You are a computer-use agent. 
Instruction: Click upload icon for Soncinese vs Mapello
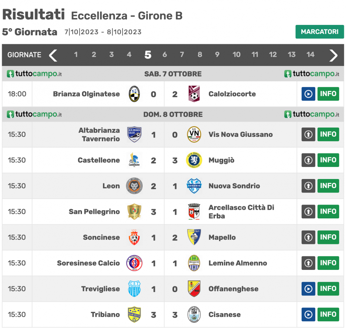(x=308, y=237)
